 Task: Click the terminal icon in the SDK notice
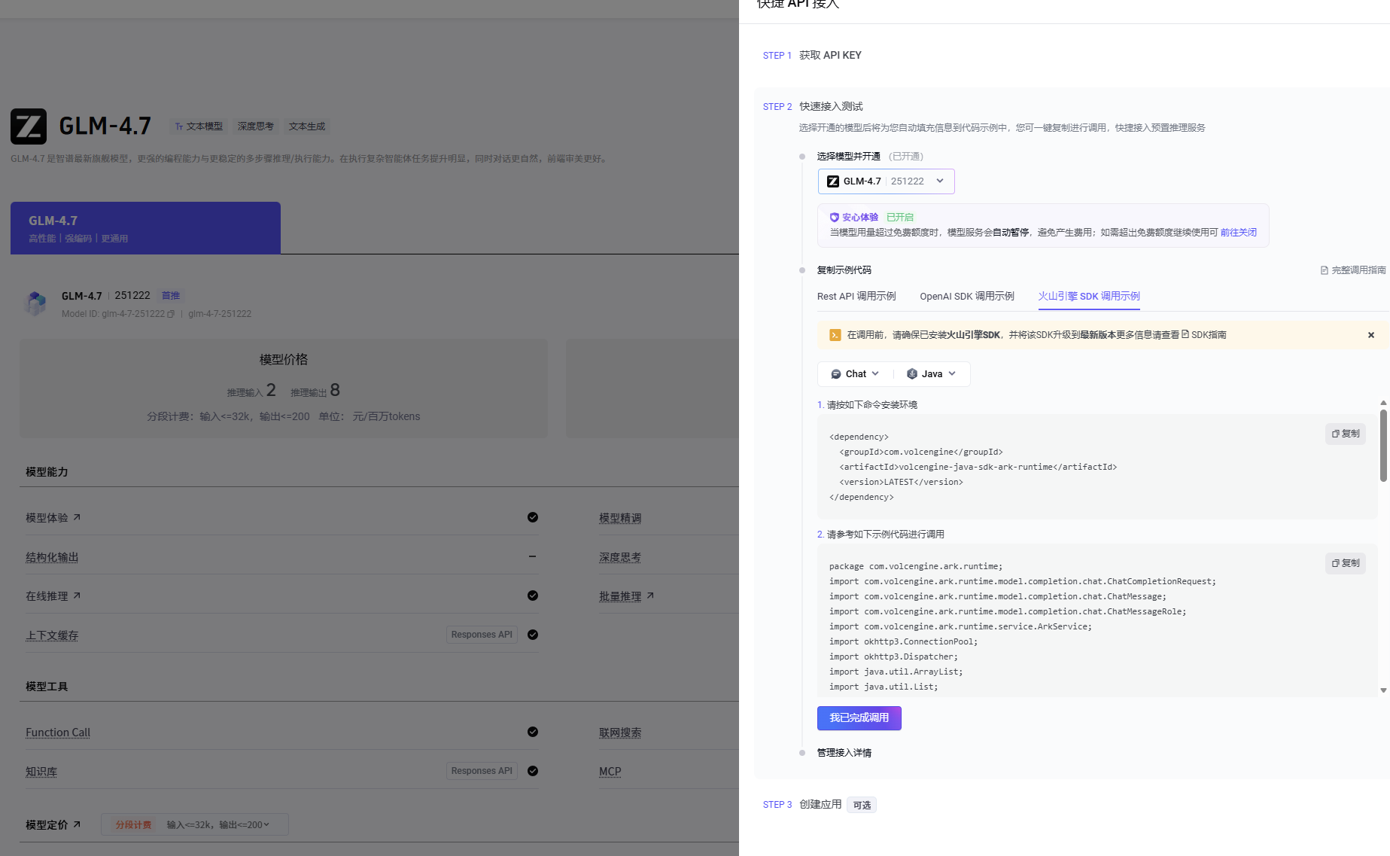pos(835,335)
